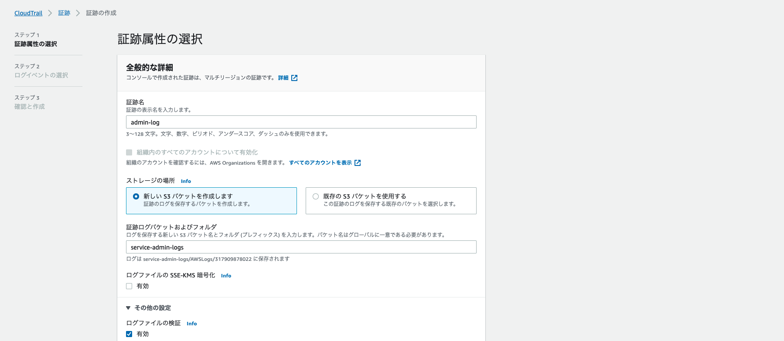This screenshot has width=784, height=341.
Task: Collapse the その他の設定 section triangle
Action: 128,308
